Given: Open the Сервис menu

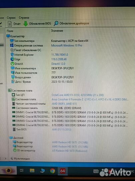Looking at the screenshot, I should (11, 18).
